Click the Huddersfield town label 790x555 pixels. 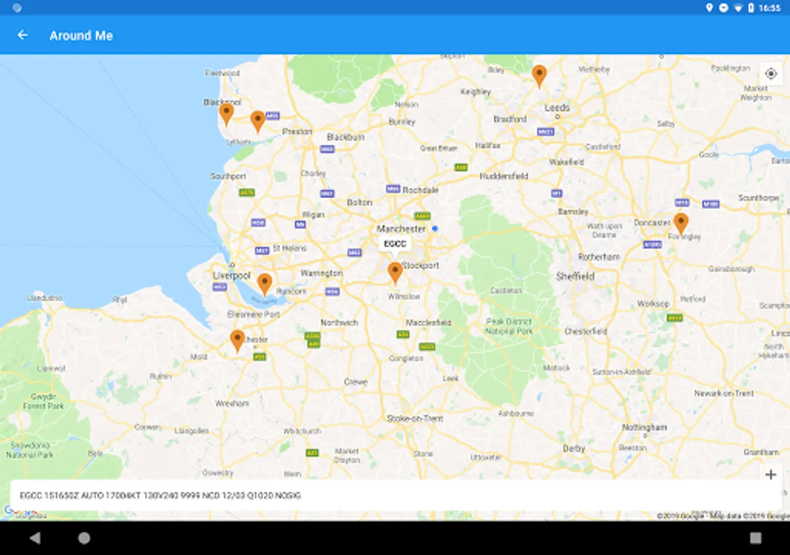[x=504, y=176]
